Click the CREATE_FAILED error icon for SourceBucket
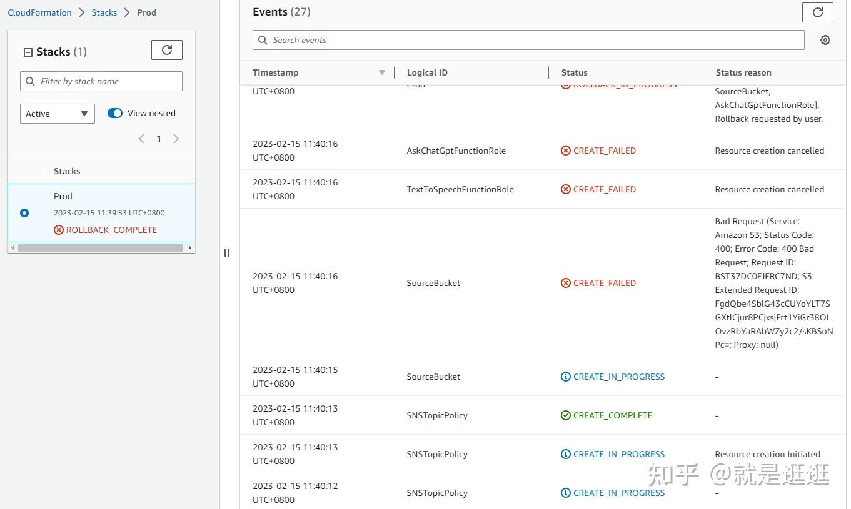Screen dimensions: 851x509 [x=566, y=282]
